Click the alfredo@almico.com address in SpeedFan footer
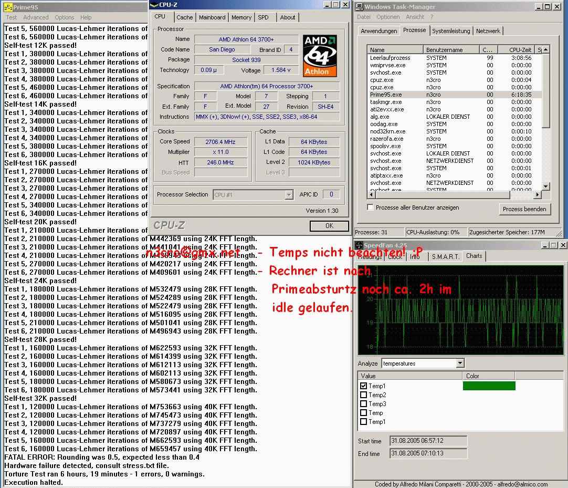568x488 pixels. (522, 484)
